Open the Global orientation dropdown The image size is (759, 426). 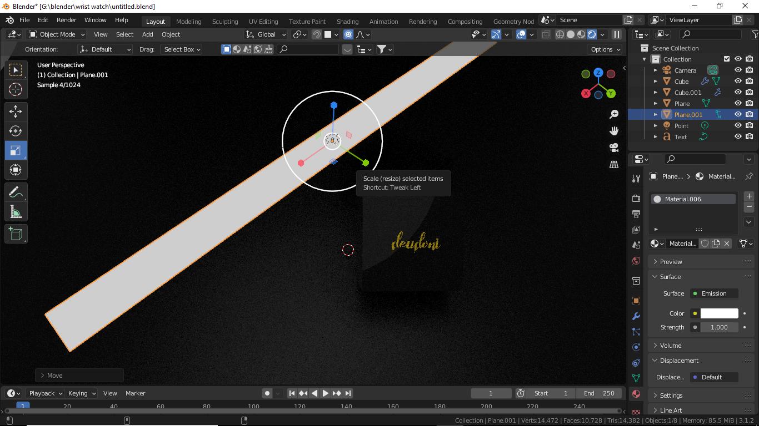click(266, 34)
